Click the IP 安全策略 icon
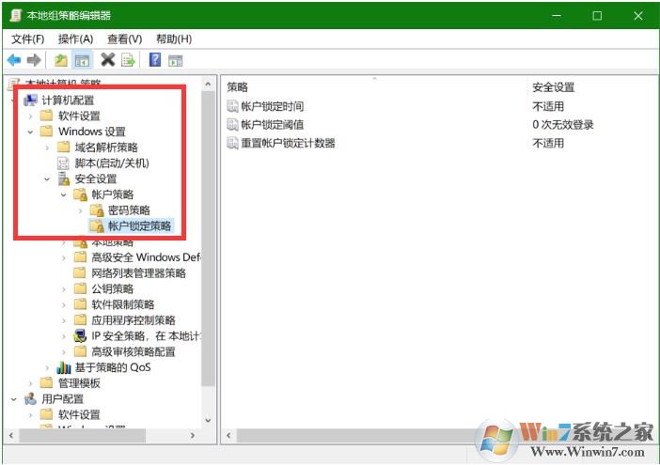Image resolution: width=660 pixels, height=465 pixels. pyautogui.click(x=80, y=336)
